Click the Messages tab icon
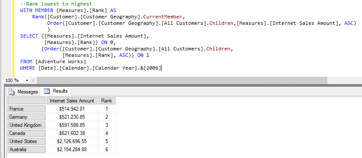 pos(12,92)
